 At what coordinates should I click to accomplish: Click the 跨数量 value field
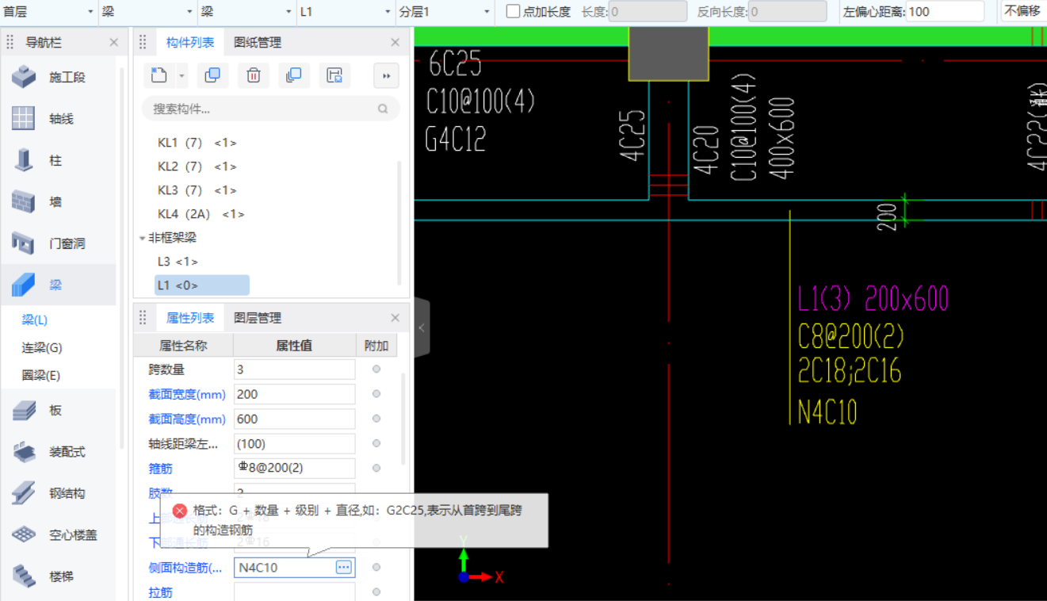294,369
